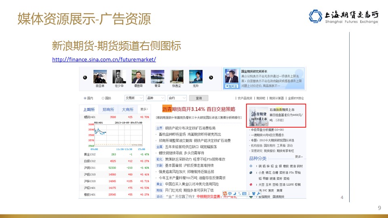Viewport: 388px width, 218px height.
Task: Click the 查询 search button
Action: tap(198, 98)
